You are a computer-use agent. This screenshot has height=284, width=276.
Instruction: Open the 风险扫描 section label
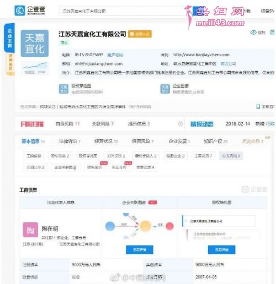[x=32, y=124]
